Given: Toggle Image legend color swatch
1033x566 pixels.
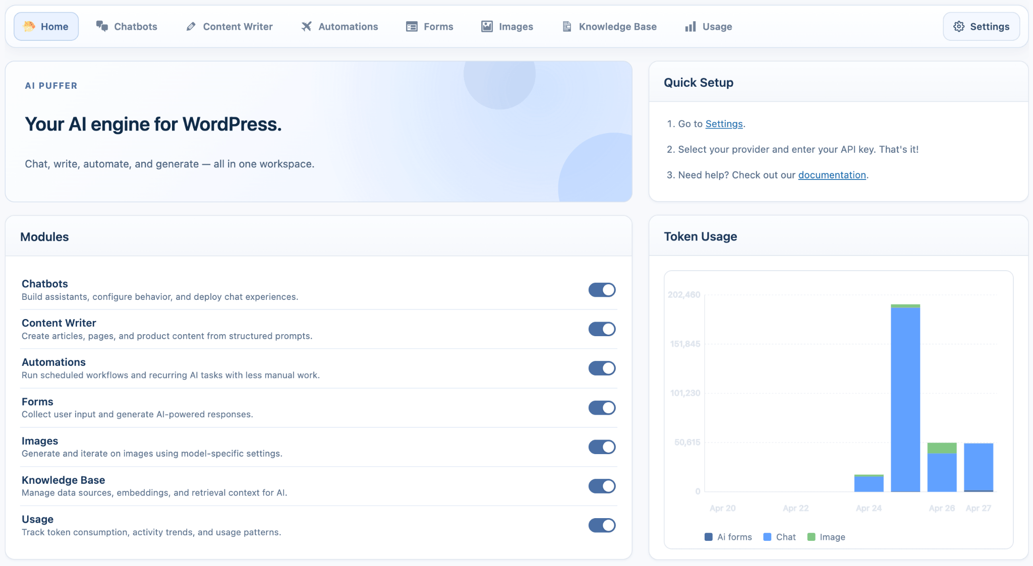Looking at the screenshot, I should [x=811, y=537].
